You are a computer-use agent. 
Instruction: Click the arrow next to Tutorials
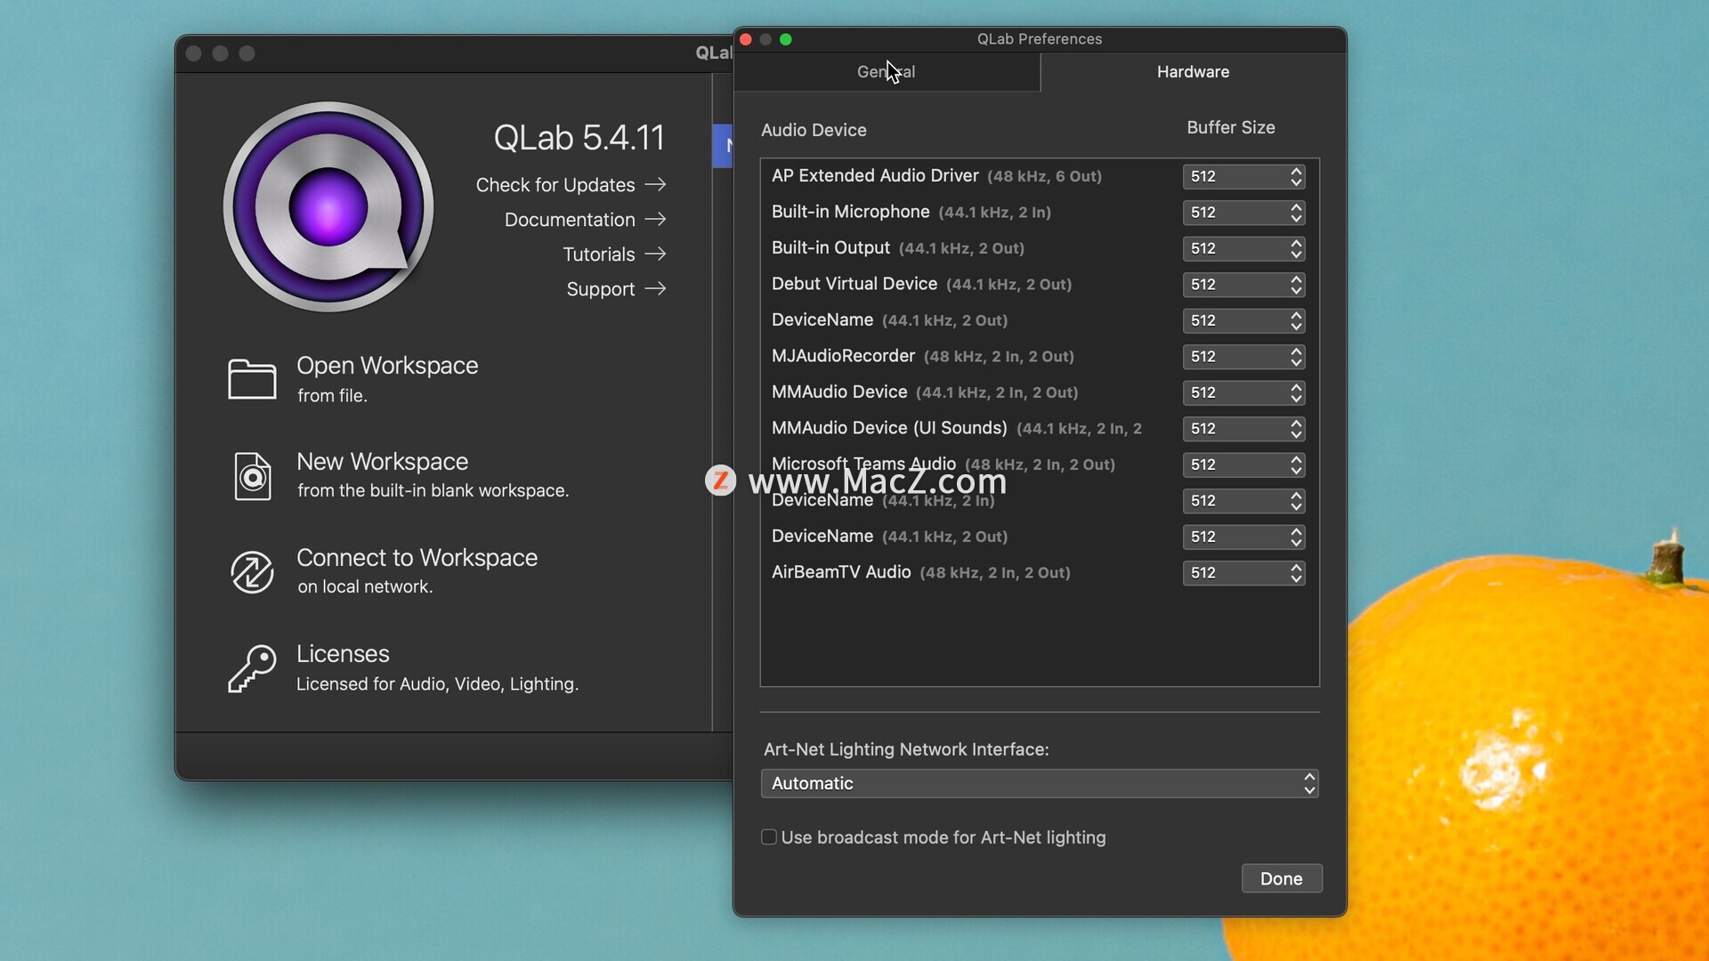656,254
